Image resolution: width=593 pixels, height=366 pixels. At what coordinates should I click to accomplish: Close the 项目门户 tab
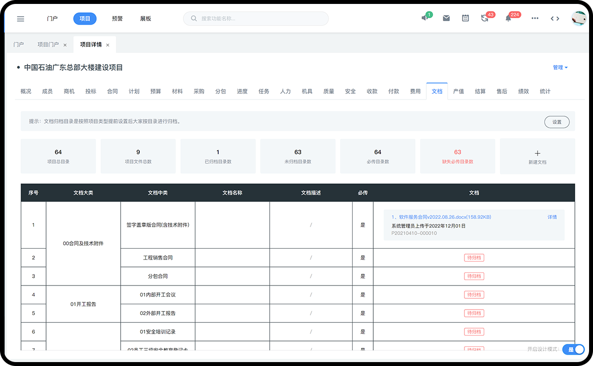tap(65, 45)
